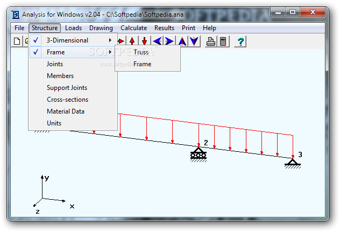Choose Support Joints menu entry
Viewport: 340px width, 232px height.
pos(73,88)
